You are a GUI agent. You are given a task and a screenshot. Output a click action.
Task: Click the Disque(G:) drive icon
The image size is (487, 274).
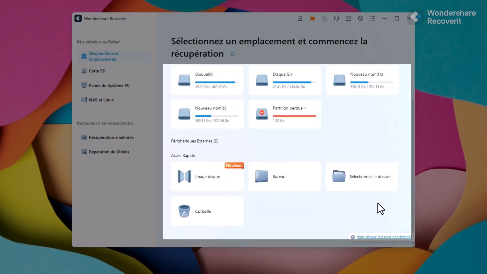pos(262,80)
